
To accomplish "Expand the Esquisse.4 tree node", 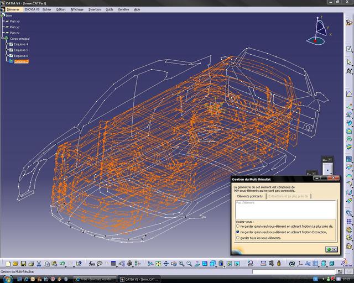I will click(x=7, y=44).
